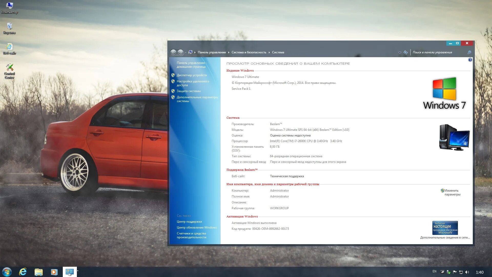Click the refresh icon in the address bar
This screenshot has width=492, height=277.
click(x=406, y=52)
